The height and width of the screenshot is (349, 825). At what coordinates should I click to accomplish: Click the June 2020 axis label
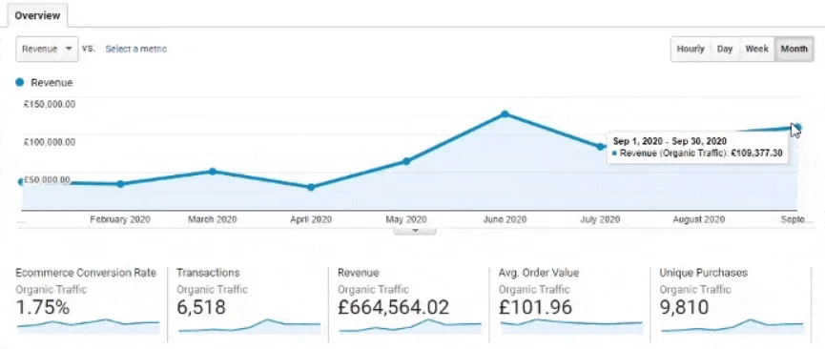pos(505,219)
